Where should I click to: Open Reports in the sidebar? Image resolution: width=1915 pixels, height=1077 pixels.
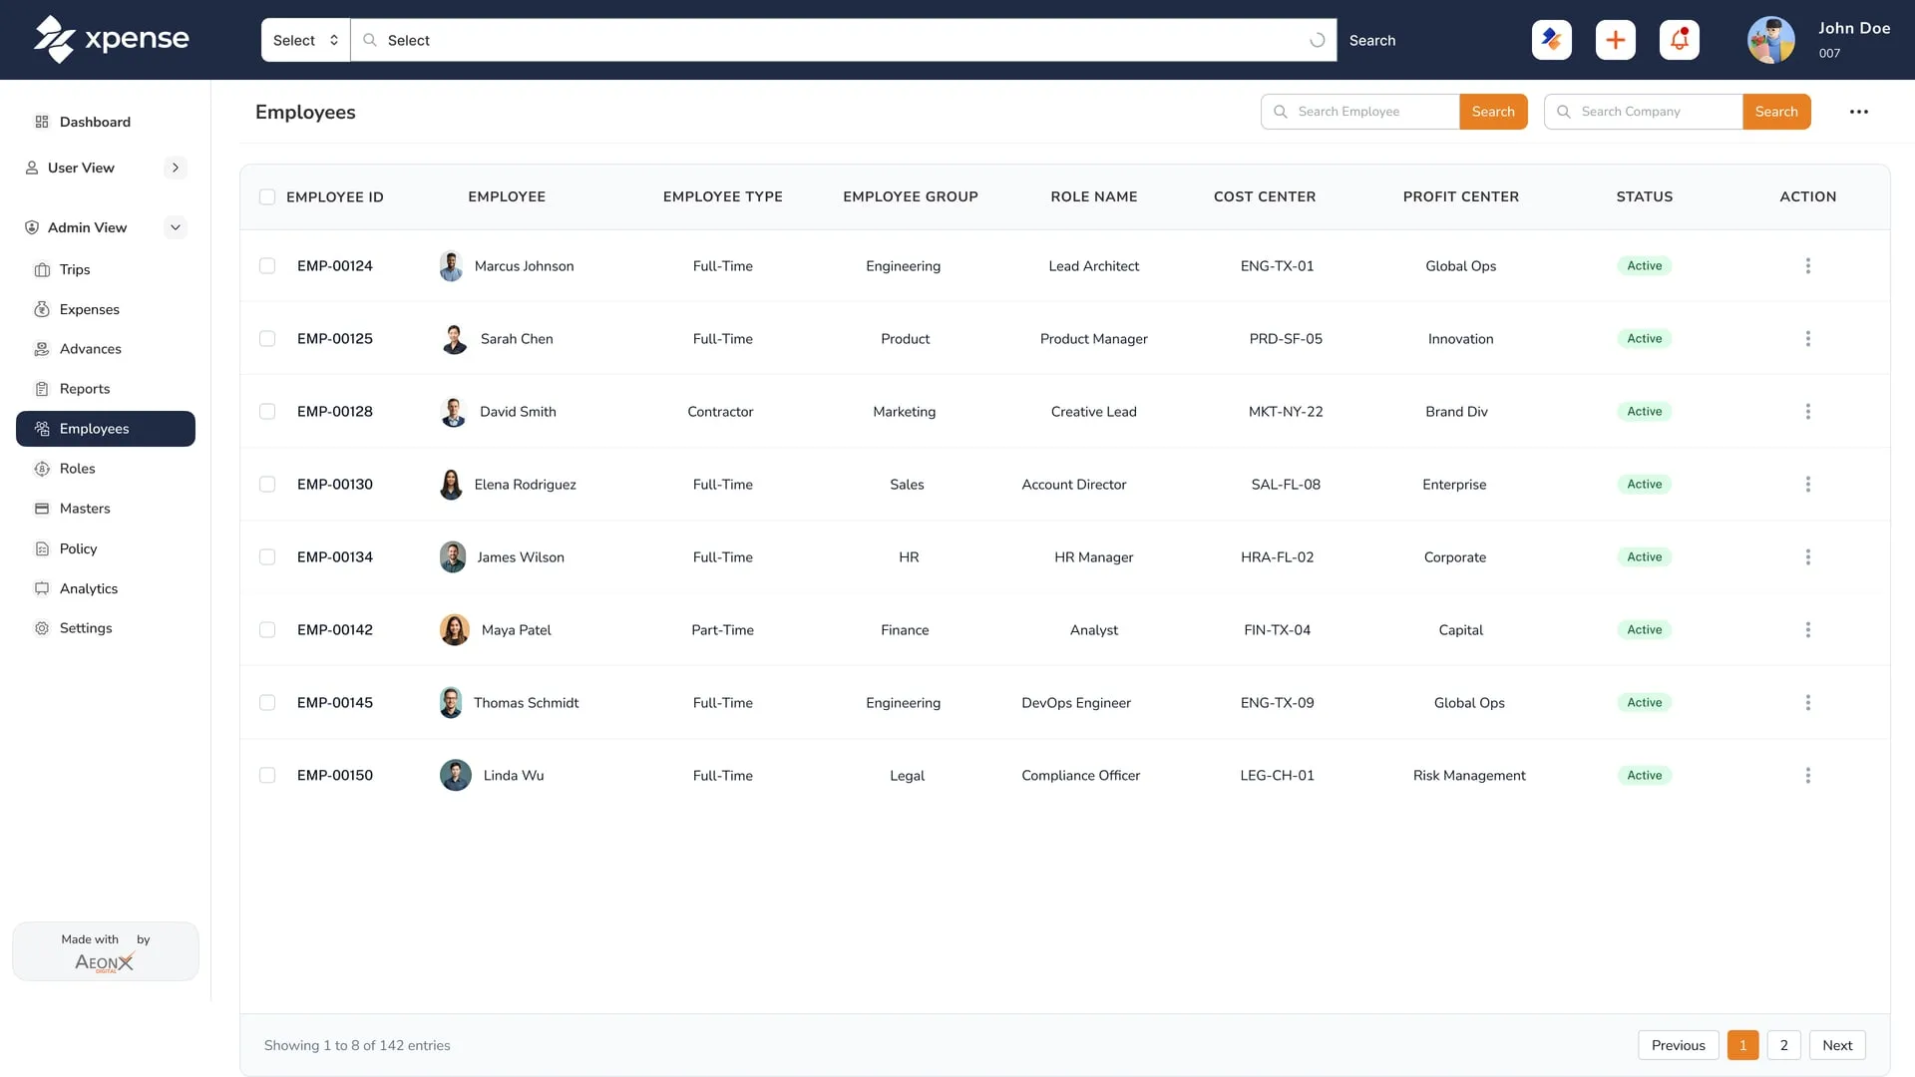(x=106, y=389)
